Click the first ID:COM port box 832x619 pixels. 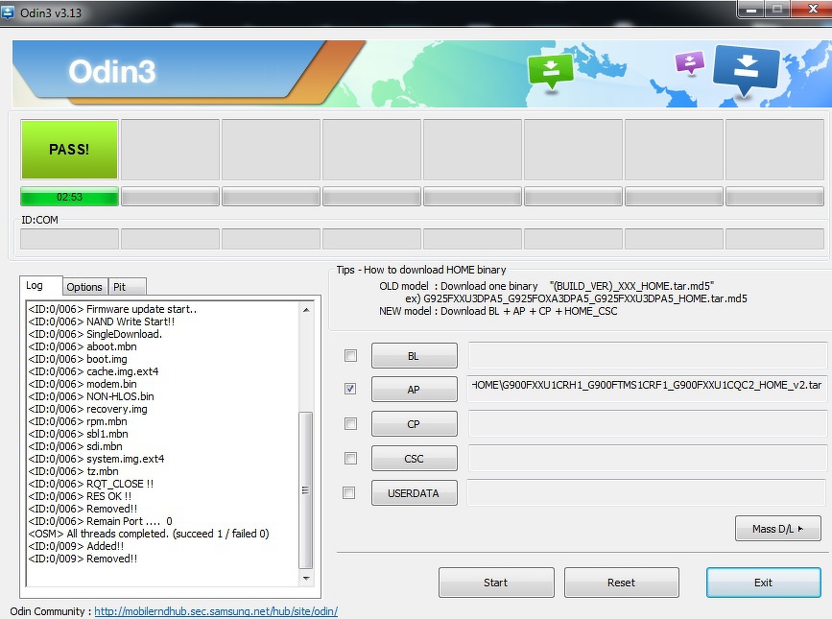coord(69,239)
